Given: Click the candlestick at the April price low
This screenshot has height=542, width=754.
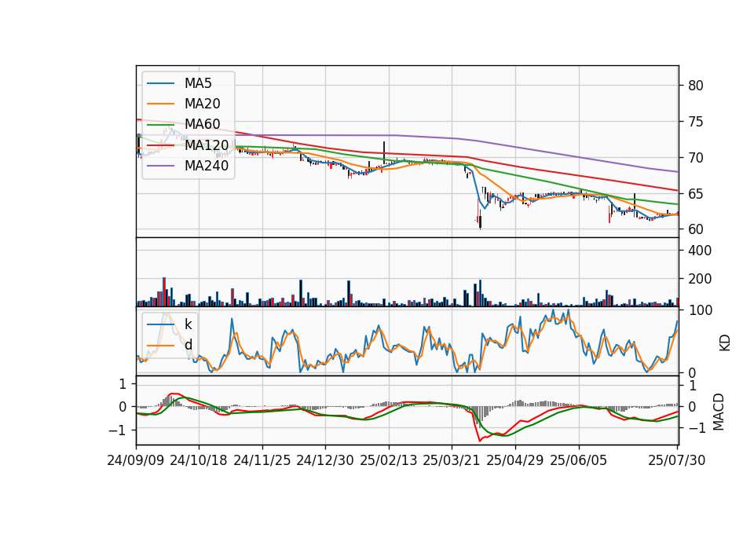Looking at the screenshot, I should click(x=481, y=219).
